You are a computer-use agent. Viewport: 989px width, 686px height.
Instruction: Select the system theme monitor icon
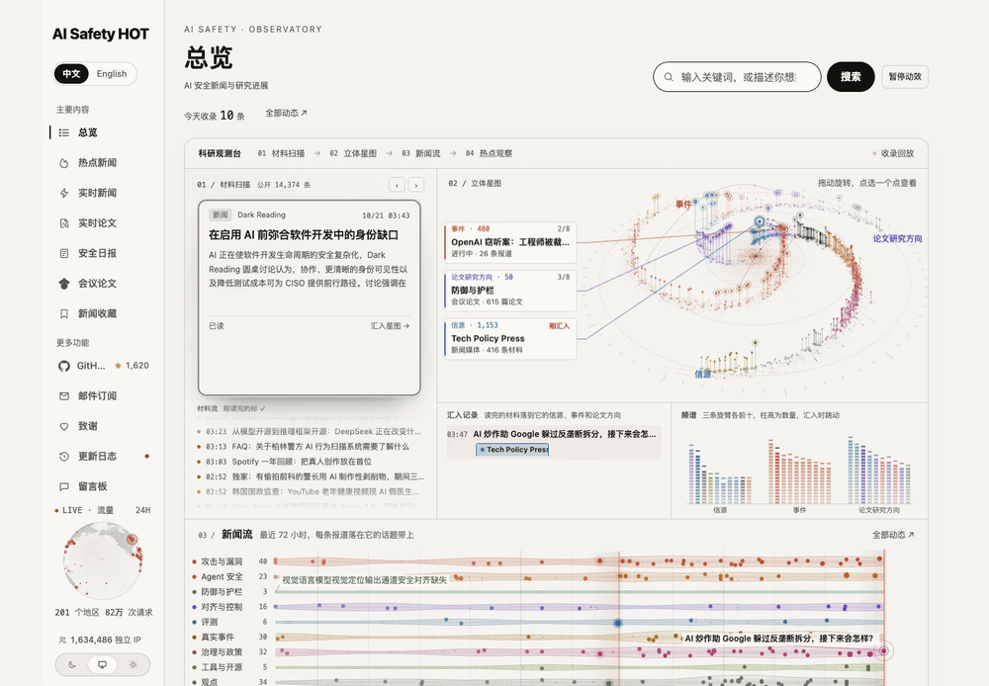click(x=102, y=664)
